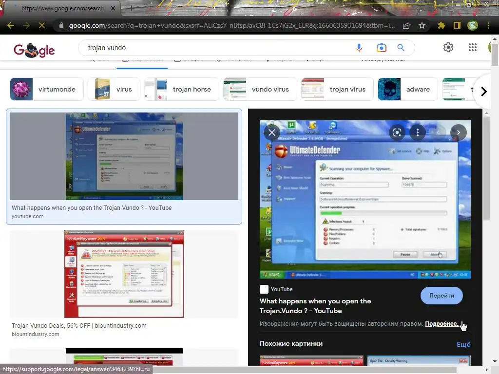This screenshot has width=499, height=374.
Task: Open preview three-dot options menu
Action: coord(418,132)
